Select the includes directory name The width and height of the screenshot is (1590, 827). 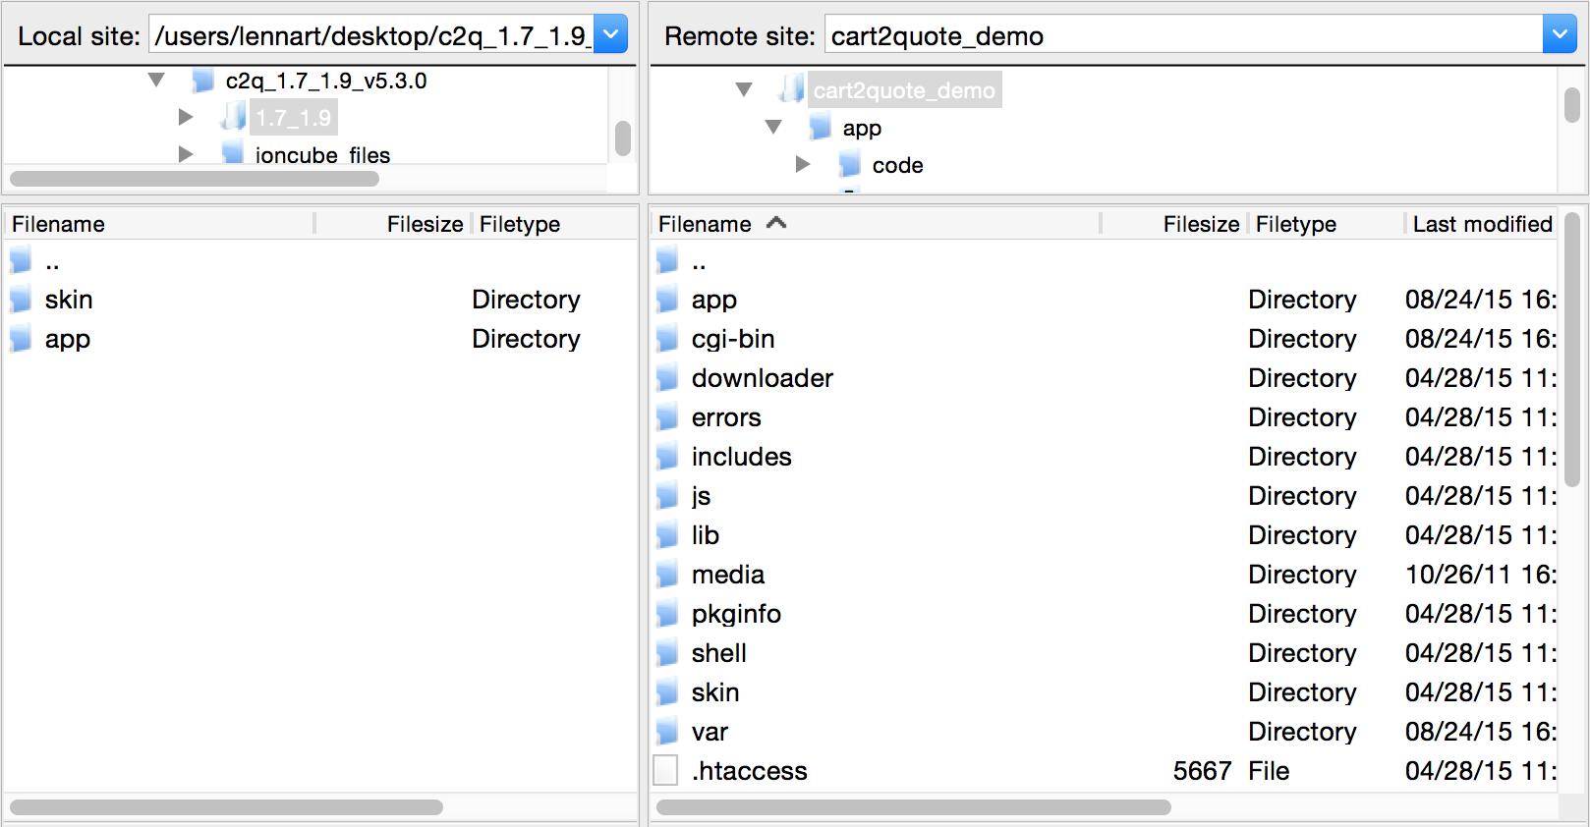coord(742,457)
